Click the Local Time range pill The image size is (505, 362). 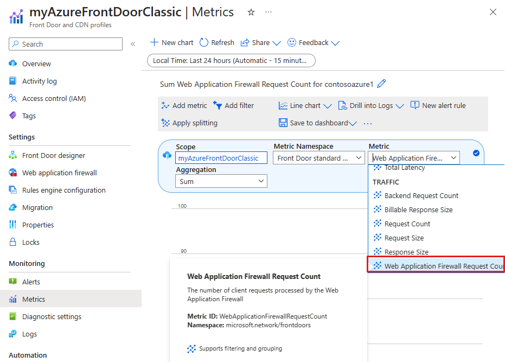pos(231,61)
